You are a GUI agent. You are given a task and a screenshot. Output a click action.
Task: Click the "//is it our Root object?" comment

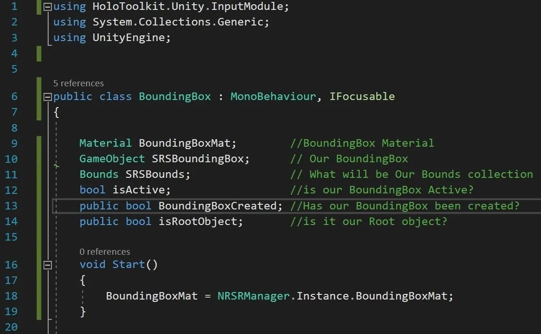coord(369,221)
